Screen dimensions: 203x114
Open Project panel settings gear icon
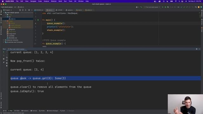(29, 10)
